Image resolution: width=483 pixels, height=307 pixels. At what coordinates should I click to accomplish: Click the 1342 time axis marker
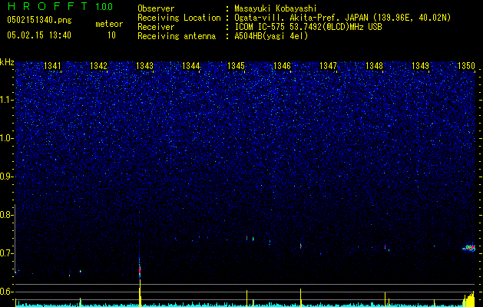point(98,66)
